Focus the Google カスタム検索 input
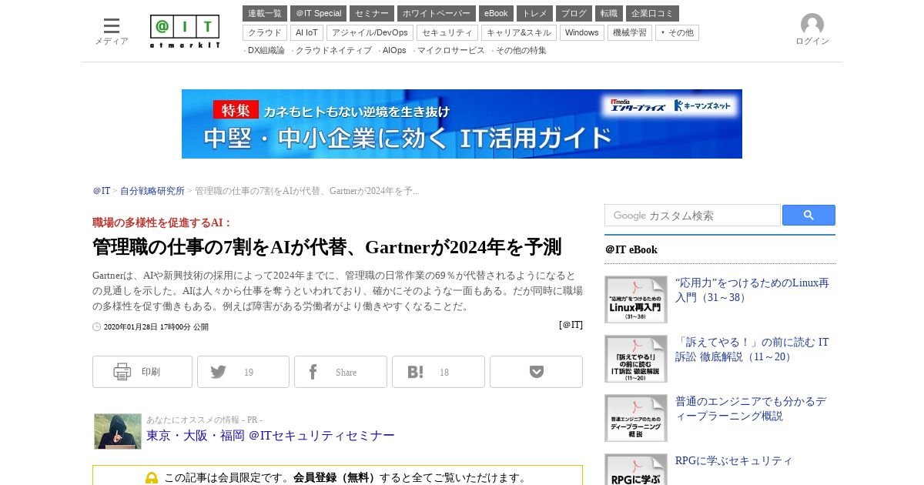Image resolution: width=924 pixels, height=485 pixels. point(692,216)
